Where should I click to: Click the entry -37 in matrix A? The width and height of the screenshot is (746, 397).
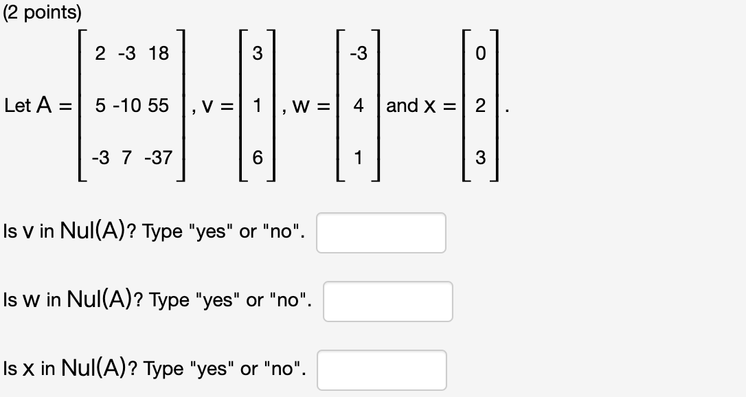(x=159, y=159)
